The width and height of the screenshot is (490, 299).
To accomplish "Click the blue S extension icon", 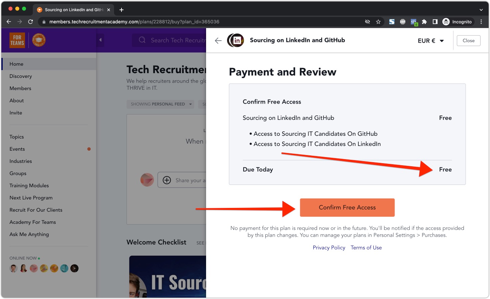I will click(x=392, y=22).
